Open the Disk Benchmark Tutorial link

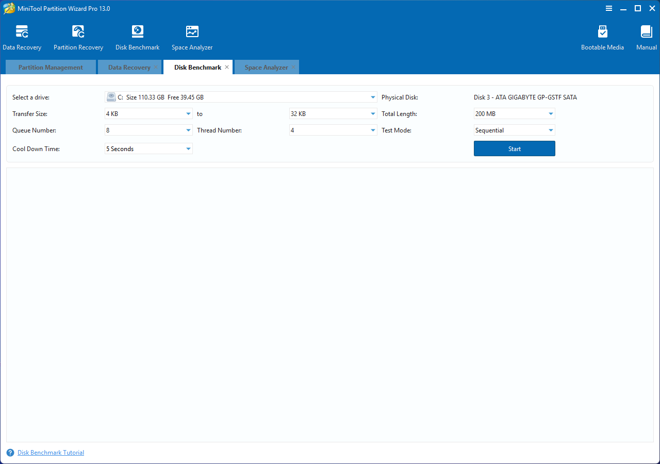[x=51, y=453]
